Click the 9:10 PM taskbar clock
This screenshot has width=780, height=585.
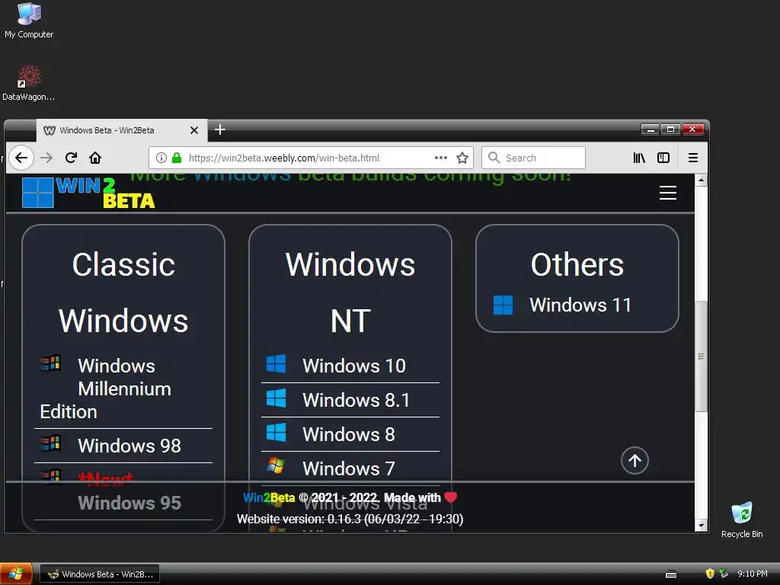(x=752, y=574)
